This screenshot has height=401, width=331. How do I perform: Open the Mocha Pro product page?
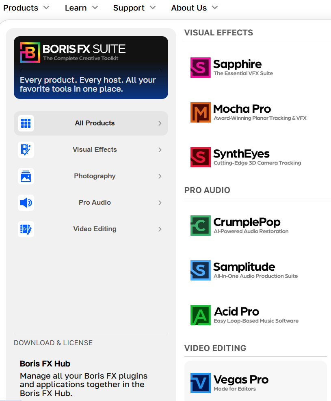pos(249,112)
